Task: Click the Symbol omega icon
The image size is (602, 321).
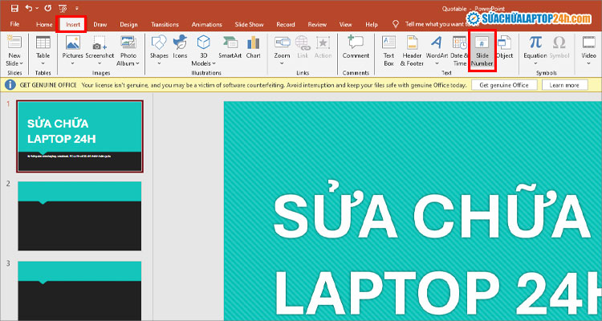Action: coord(559,43)
